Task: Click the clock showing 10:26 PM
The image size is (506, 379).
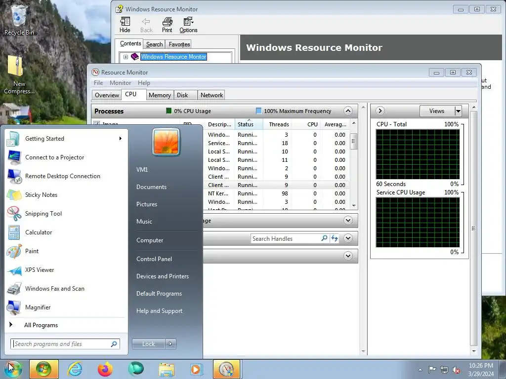Action: coord(480,366)
